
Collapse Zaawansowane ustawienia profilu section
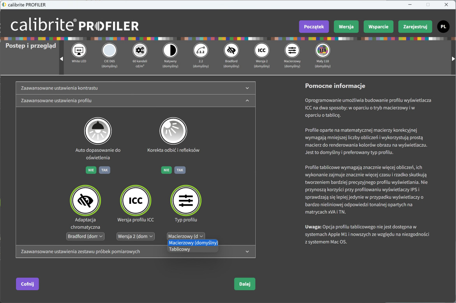(x=136, y=100)
